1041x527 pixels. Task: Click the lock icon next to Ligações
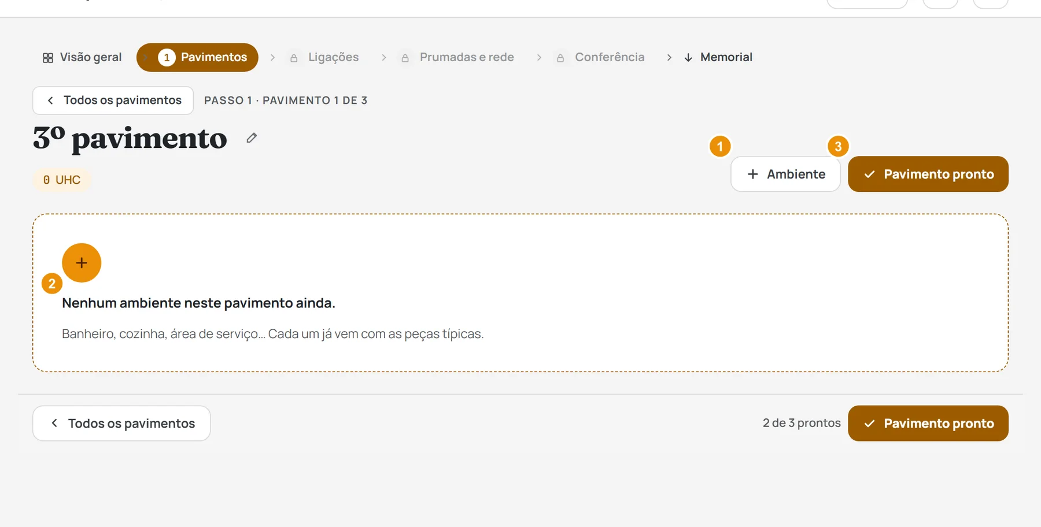(x=294, y=58)
